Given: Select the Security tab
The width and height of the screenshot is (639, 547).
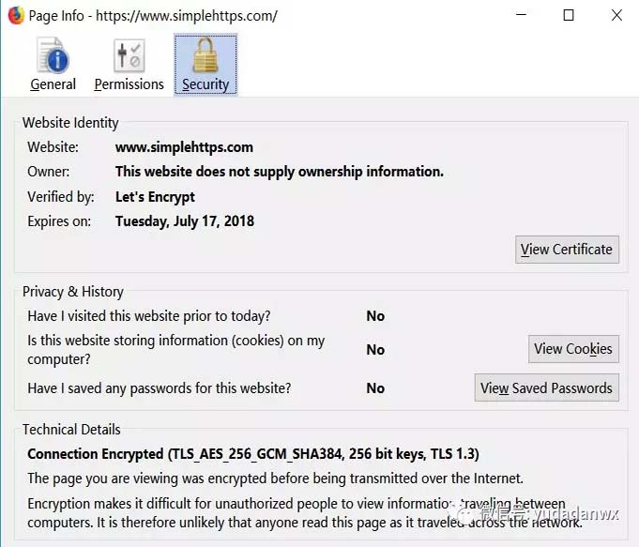Looking at the screenshot, I should [x=205, y=65].
